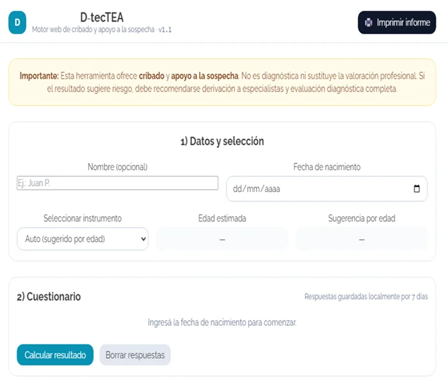Focus the Nombre (opcional) text field
Screen dimensions: 448x384
117,183
